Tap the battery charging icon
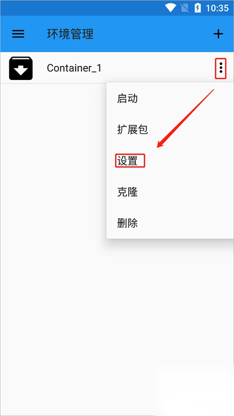234x416 pixels. click(x=197, y=8)
